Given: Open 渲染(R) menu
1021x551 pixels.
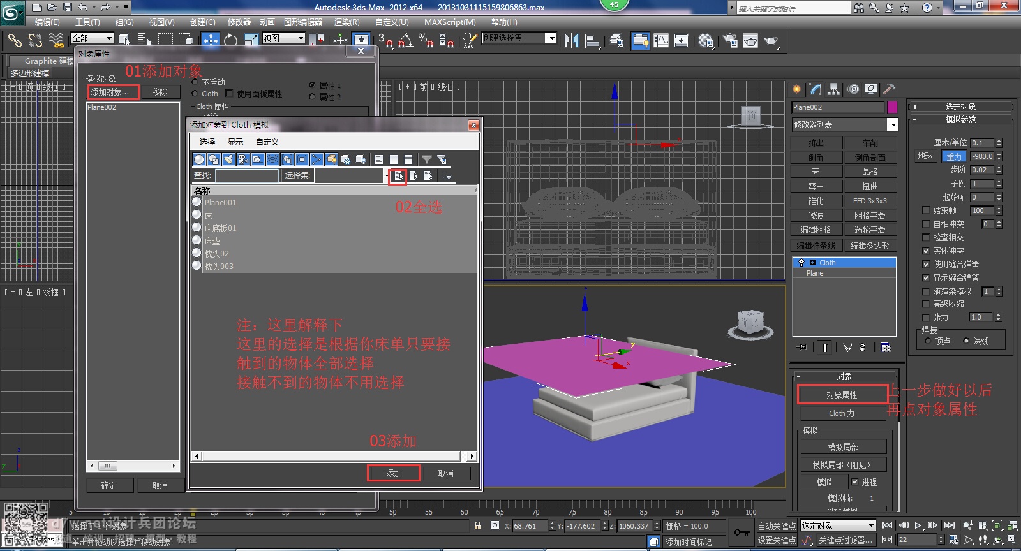Looking at the screenshot, I should coord(347,22).
